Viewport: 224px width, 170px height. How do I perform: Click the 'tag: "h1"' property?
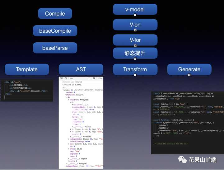point(78,119)
